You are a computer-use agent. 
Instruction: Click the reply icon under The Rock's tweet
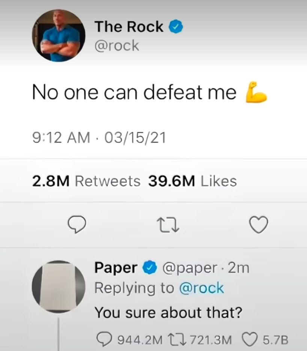click(77, 225)
